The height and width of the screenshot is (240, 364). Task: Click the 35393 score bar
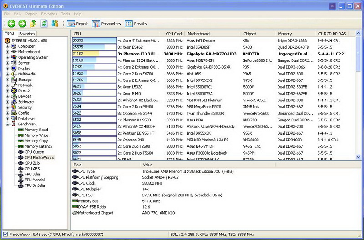tap(94, 40)
